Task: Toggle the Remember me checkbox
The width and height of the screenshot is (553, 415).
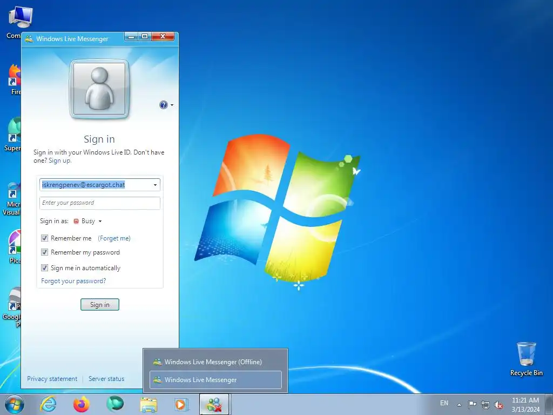Action: pyautogui.click(x=44, y=238)
